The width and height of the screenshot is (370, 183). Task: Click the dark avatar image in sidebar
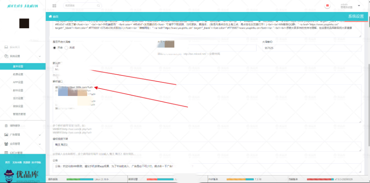(24, 23)
